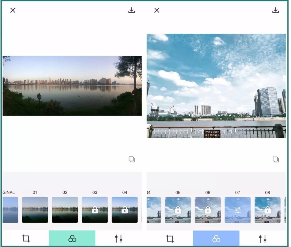Open adjustment sliders in left editor
The image size is (291, 247).
[119, 238]
